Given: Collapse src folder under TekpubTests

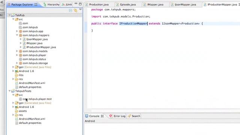Looking at the screenshot, I should [13, 95].
